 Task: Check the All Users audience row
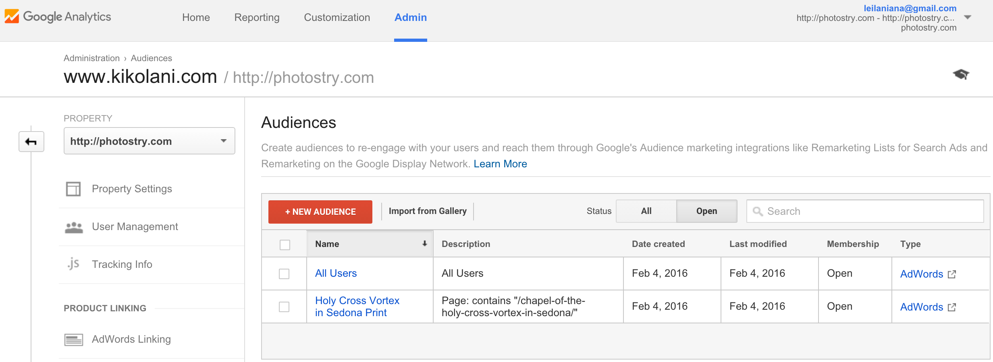[284, 273]
